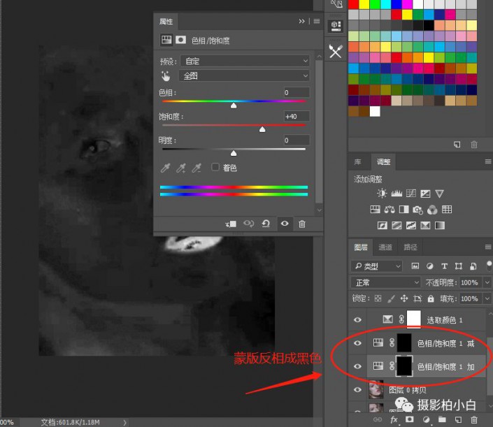Click the 色相 hue value input field
The height and width of the screenshot is (427, 493).
coord(296,92)
